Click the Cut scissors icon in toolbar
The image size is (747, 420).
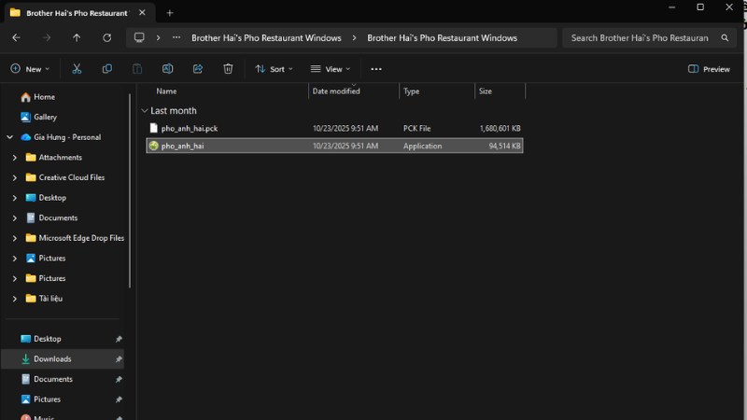[x=77, y=69]
